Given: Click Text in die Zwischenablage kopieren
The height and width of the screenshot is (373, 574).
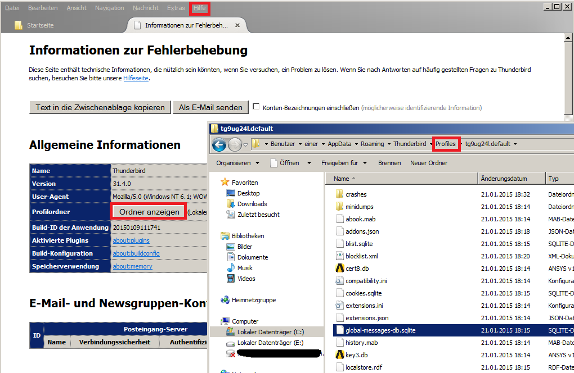Looking at the screenshot, I should (x=100, y=107).
